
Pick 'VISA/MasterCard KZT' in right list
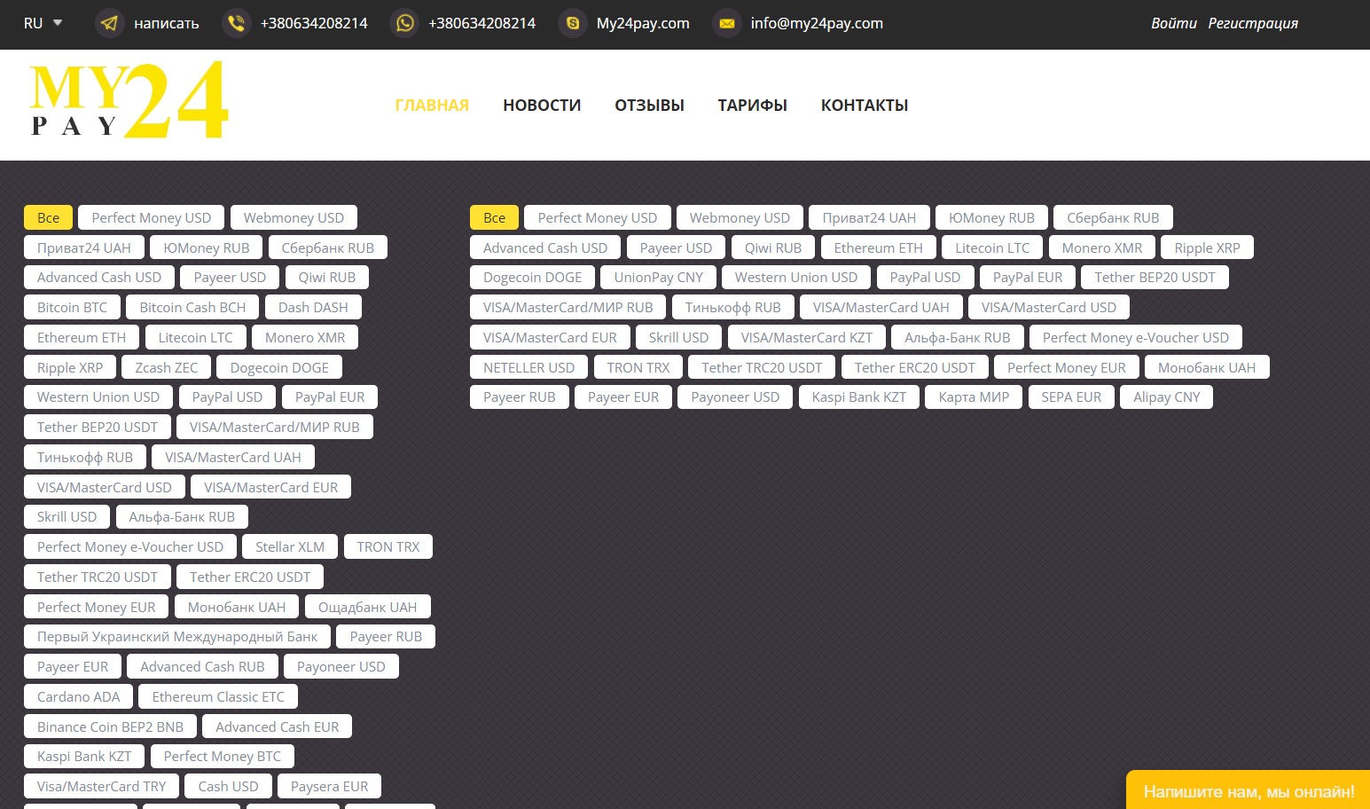tap(807, 338)
